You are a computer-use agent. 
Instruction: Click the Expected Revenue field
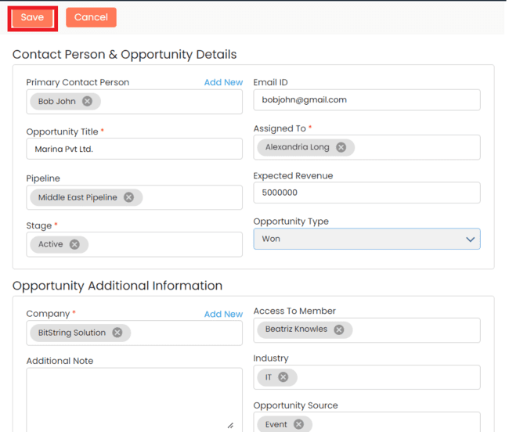pos(366,193)
